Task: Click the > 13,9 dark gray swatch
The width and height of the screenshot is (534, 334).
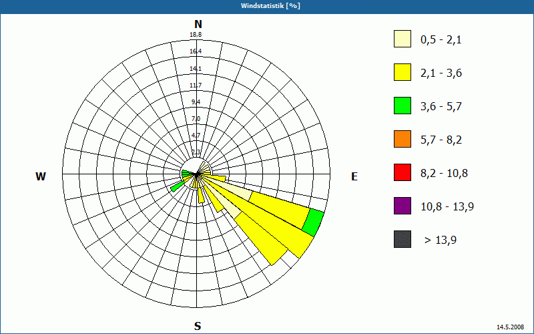Action: point(403,239)
